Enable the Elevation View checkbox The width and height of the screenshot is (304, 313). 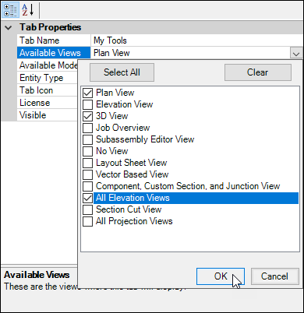(87, 104)
